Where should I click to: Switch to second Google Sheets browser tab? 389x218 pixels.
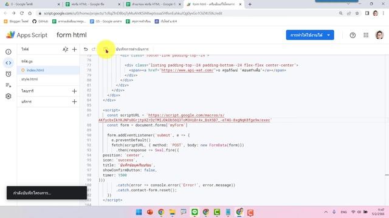click(92, 4)
